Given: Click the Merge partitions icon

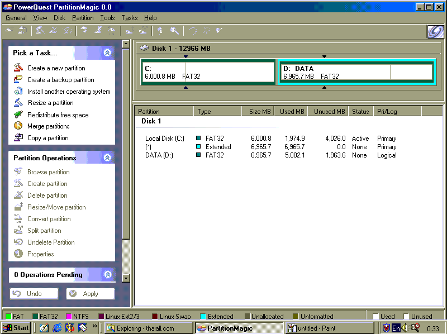Looking at the screenshot, I should coord(18,126).
